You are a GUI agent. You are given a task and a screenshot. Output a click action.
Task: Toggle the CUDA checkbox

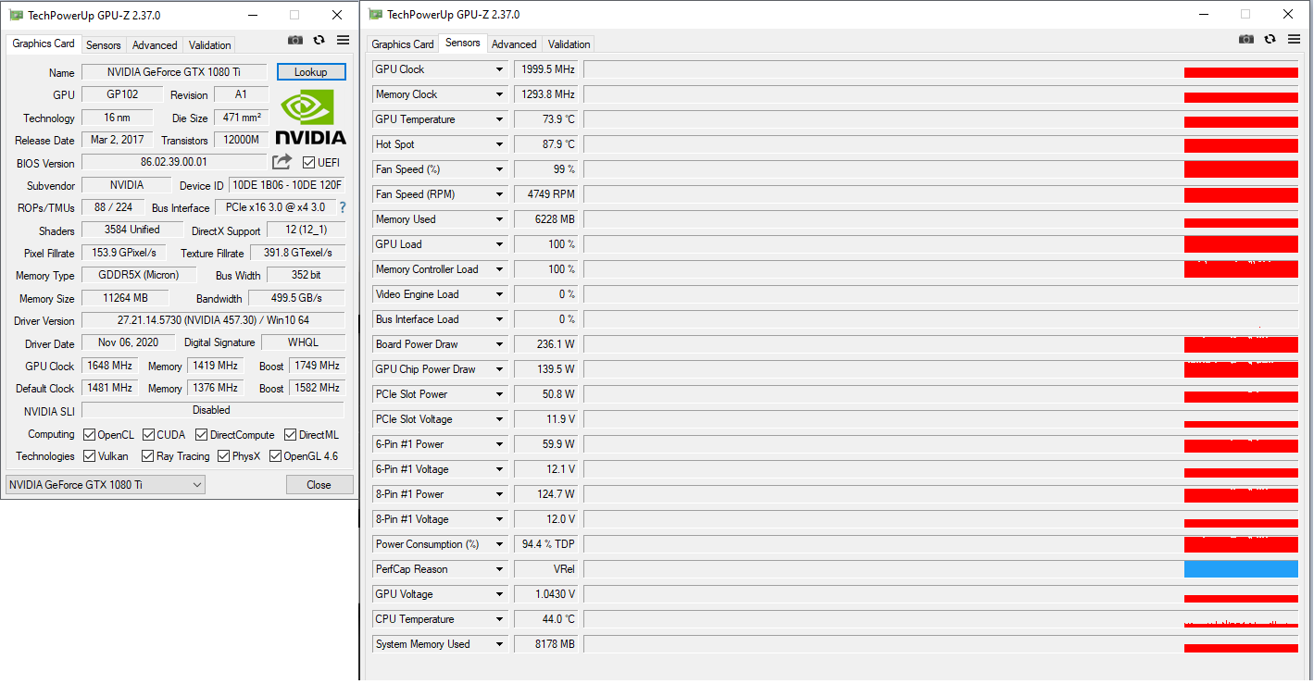(148, 434)
